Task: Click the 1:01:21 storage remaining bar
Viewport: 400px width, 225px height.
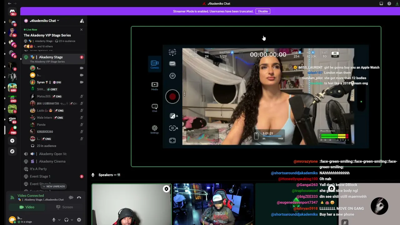Action: pos(269,136)
